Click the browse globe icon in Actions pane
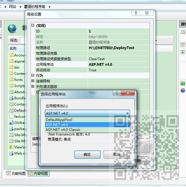 pyautogui.click(x=183, y=52)
